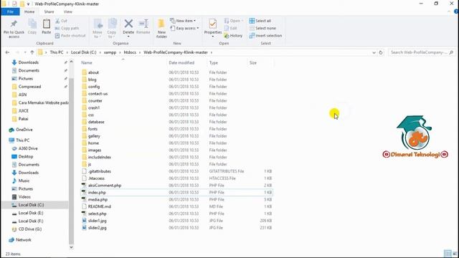Refresh the current folder view

(381, 52)
